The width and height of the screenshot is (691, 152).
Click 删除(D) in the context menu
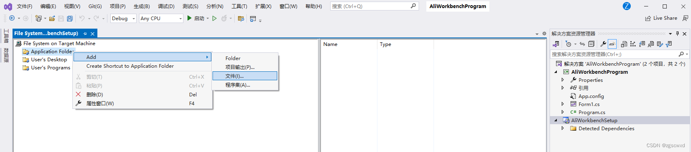tap(142, 94)
